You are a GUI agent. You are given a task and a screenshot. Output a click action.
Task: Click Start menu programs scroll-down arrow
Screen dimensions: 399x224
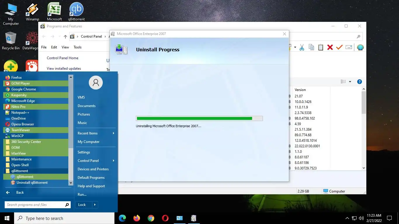[71, 183]
